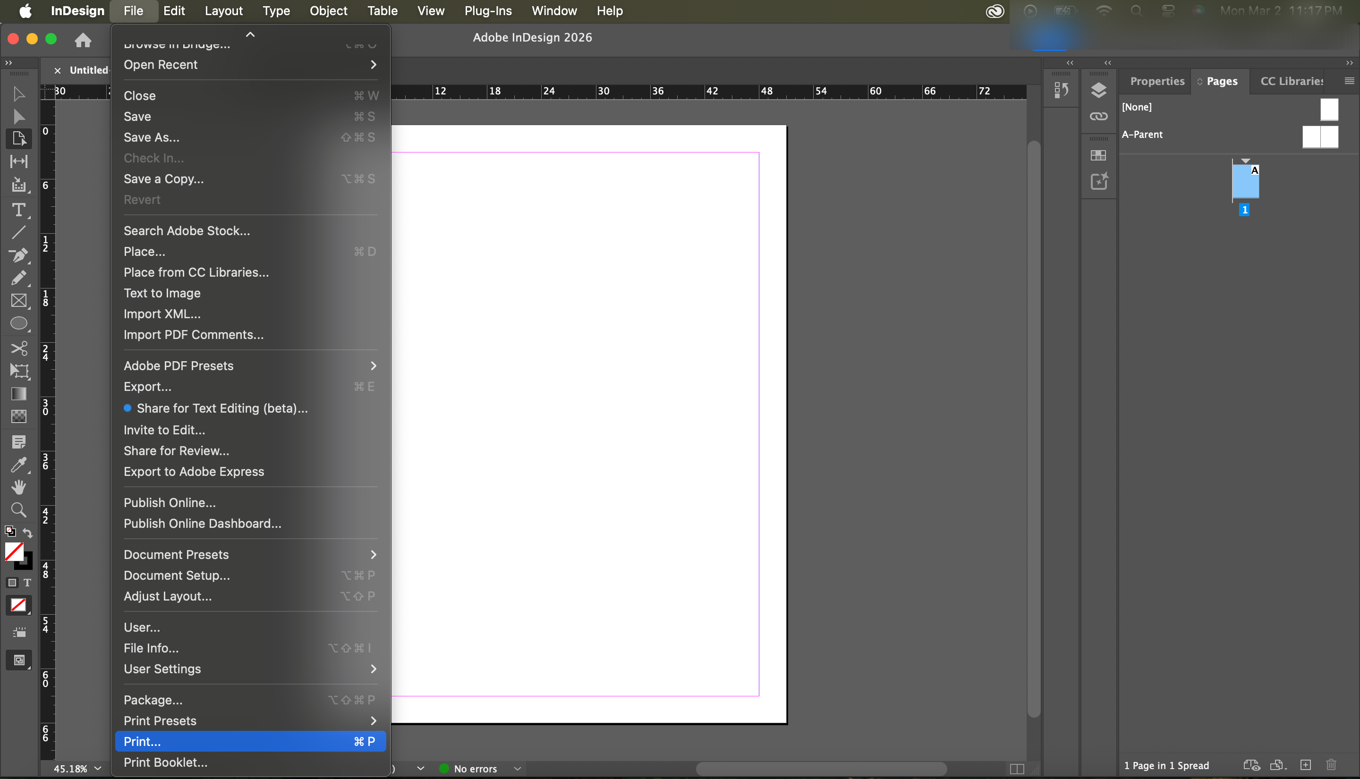Select the Pen tool
The height and width of the screenshot is (779, 1360).
click(19, 255)
